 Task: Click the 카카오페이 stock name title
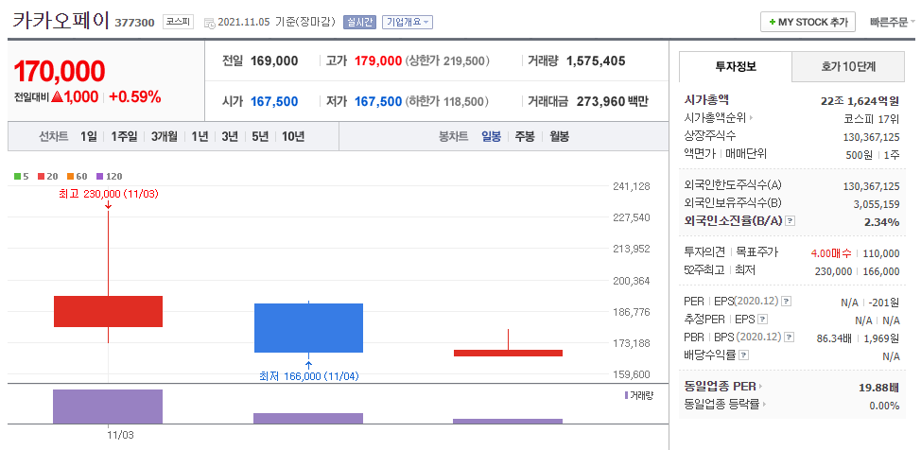pos(61,21)
